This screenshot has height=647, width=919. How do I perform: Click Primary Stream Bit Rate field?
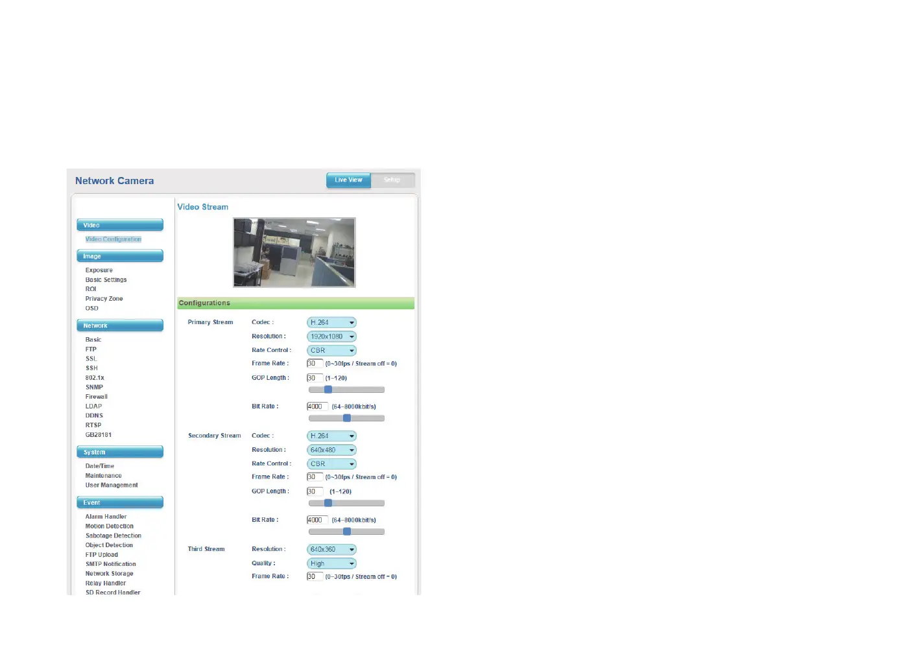click(x=317, y=406)
